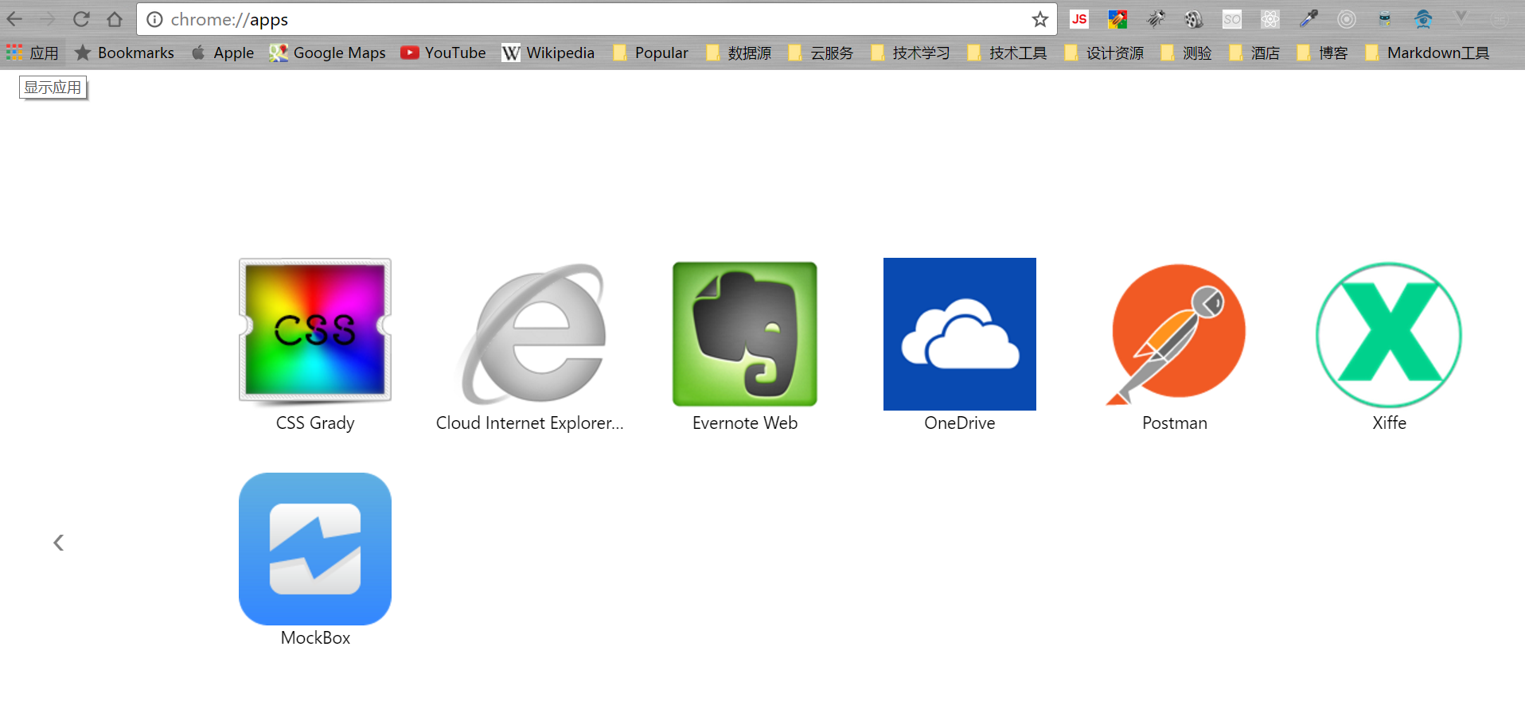The width and height of the screenshot is (1525, 705).
Task: Click the MockBox label text
Action: (x=315, y=638)
